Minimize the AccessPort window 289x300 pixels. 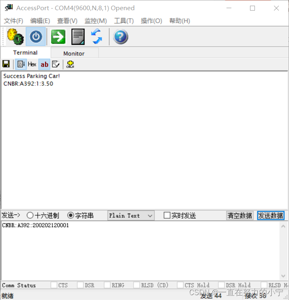pyautogui.click(x=229, y=8)
